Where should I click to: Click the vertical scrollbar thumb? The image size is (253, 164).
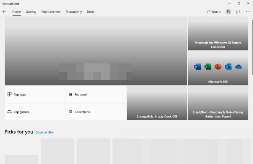[252, 47]
